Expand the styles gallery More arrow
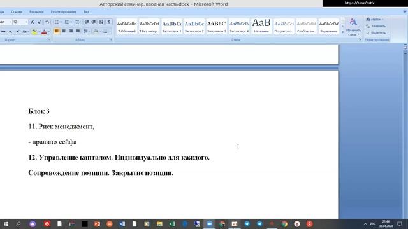This screenshot has width=408, height=229. point(342,32)
